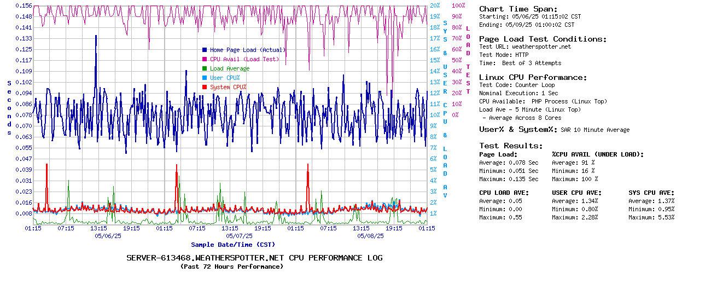
Task: Click the 'Sample Date/Time (CST)' axis title
Action: [233, 245]
